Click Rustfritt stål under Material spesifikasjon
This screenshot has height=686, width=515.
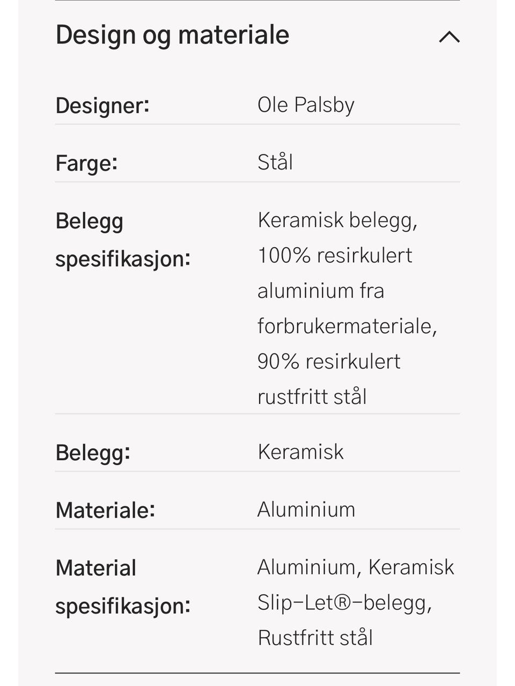pyautogui.click(x=315, y=638)
